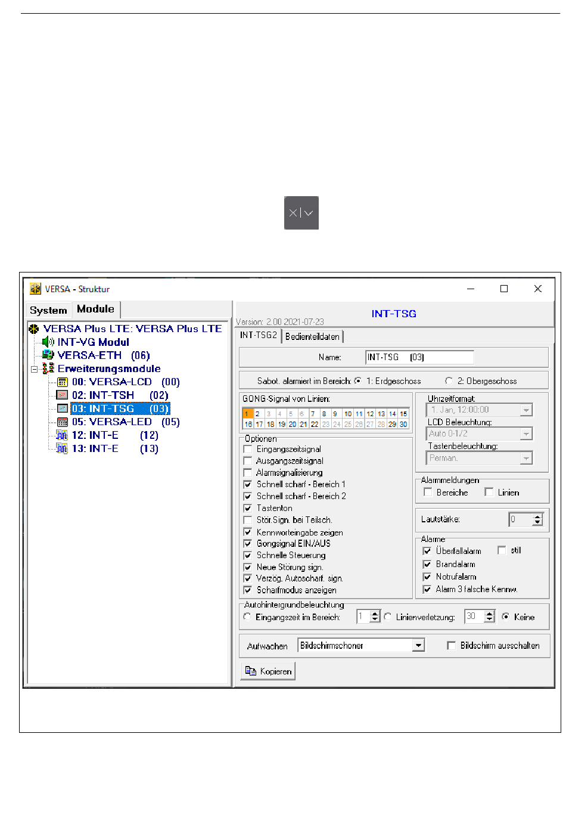Select Eingangszeit im Bereich radio button

(247, 617)
